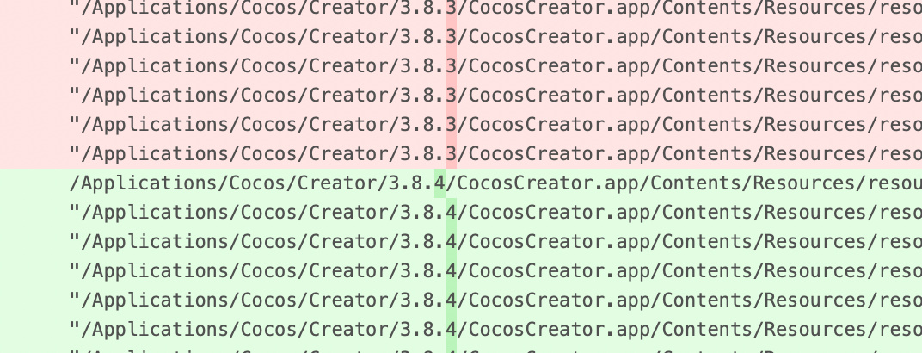922x353 pixels.
Task: Click the 3.8. version text in the unquoted added line
Action: coord(411,183)
